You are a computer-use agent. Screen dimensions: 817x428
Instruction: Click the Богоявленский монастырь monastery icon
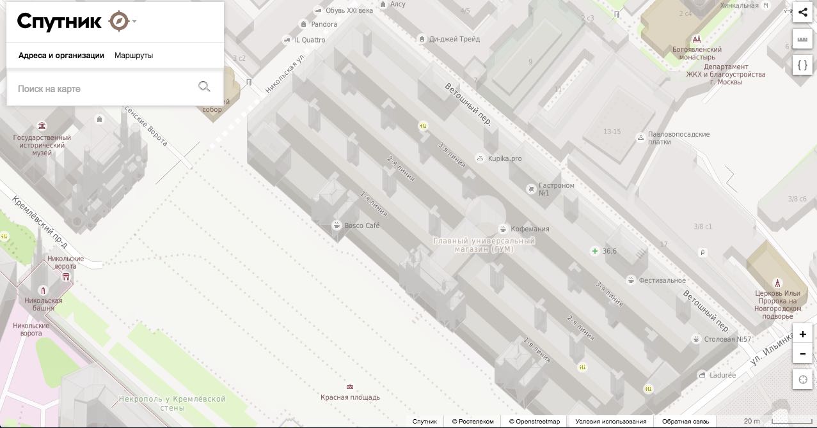pyautogui.click(x=697, y=40)
